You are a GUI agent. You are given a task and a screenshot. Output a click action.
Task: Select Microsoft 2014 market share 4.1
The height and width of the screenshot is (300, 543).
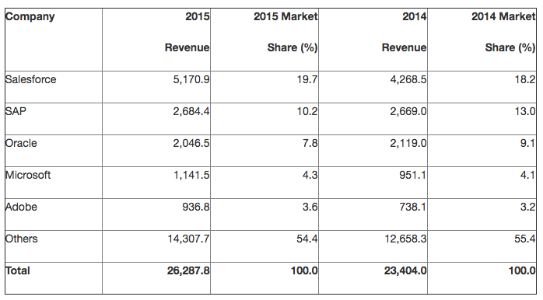527,175
